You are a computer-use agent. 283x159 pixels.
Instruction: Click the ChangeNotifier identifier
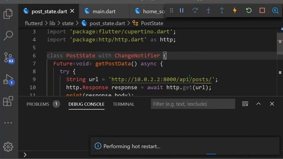pos(137,56)
